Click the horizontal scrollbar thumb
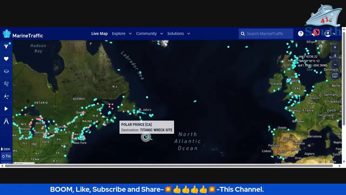The image size is (346, 195). [169, 166]
